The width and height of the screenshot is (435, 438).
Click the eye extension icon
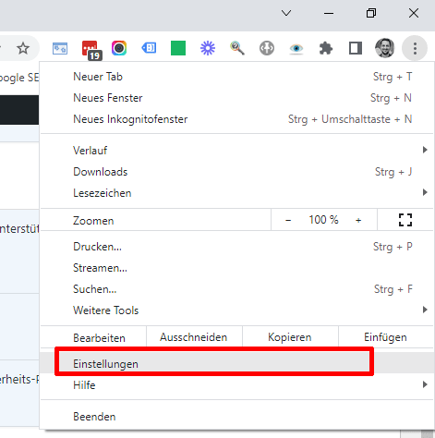pos(296,48)
